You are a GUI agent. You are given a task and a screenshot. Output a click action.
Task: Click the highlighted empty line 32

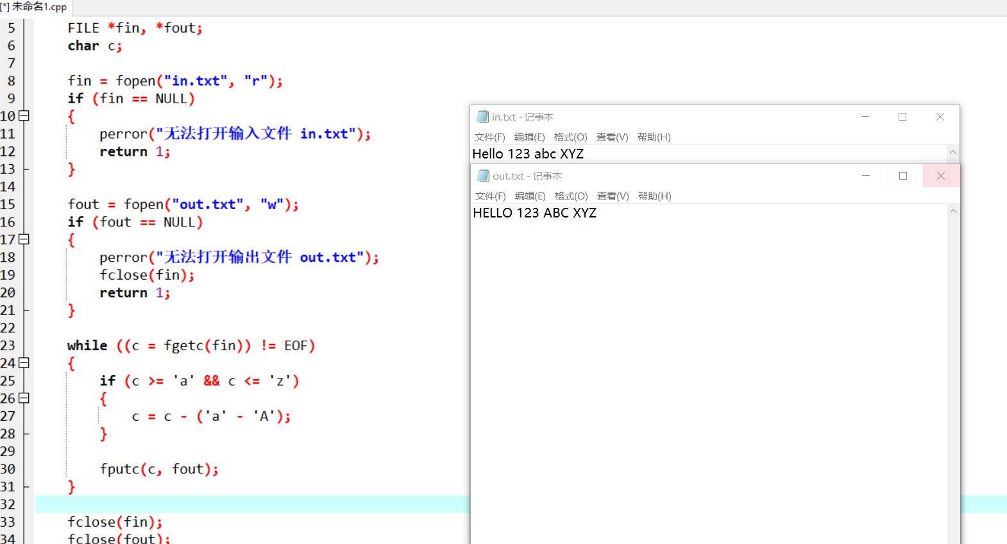pos(252,504)
